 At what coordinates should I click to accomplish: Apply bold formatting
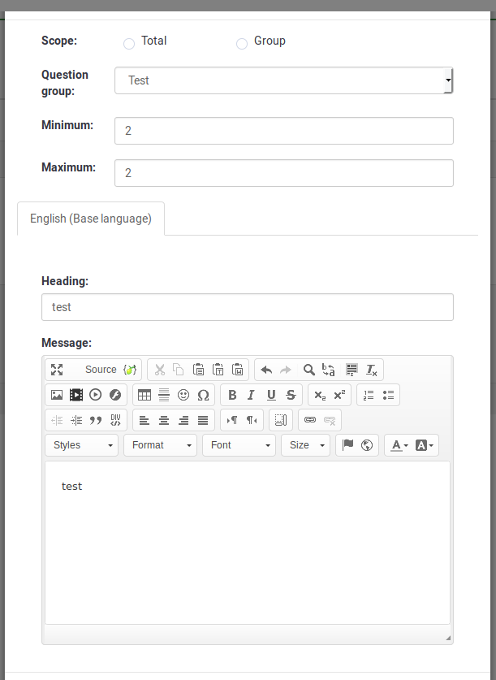(232, 395)
